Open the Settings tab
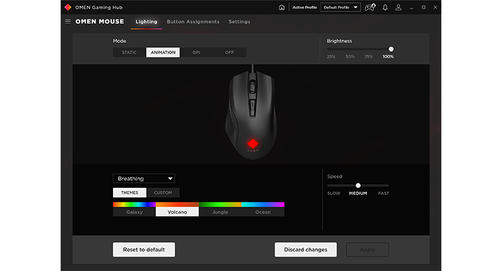Screen dimensions: 502x271 (x=239, y=21)
